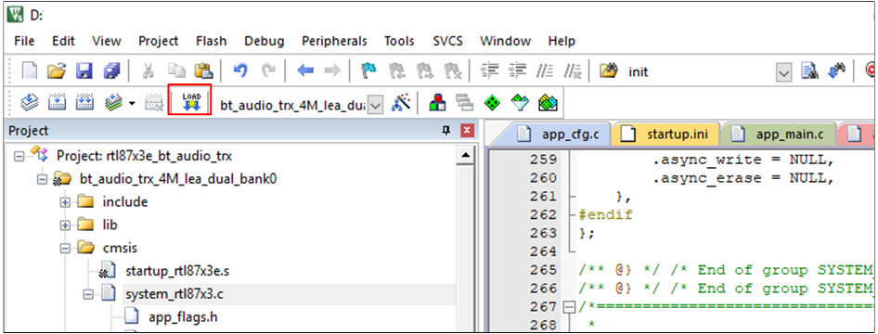
Task: Select app_flags.h in the project tree
Action: coord(183,317)
